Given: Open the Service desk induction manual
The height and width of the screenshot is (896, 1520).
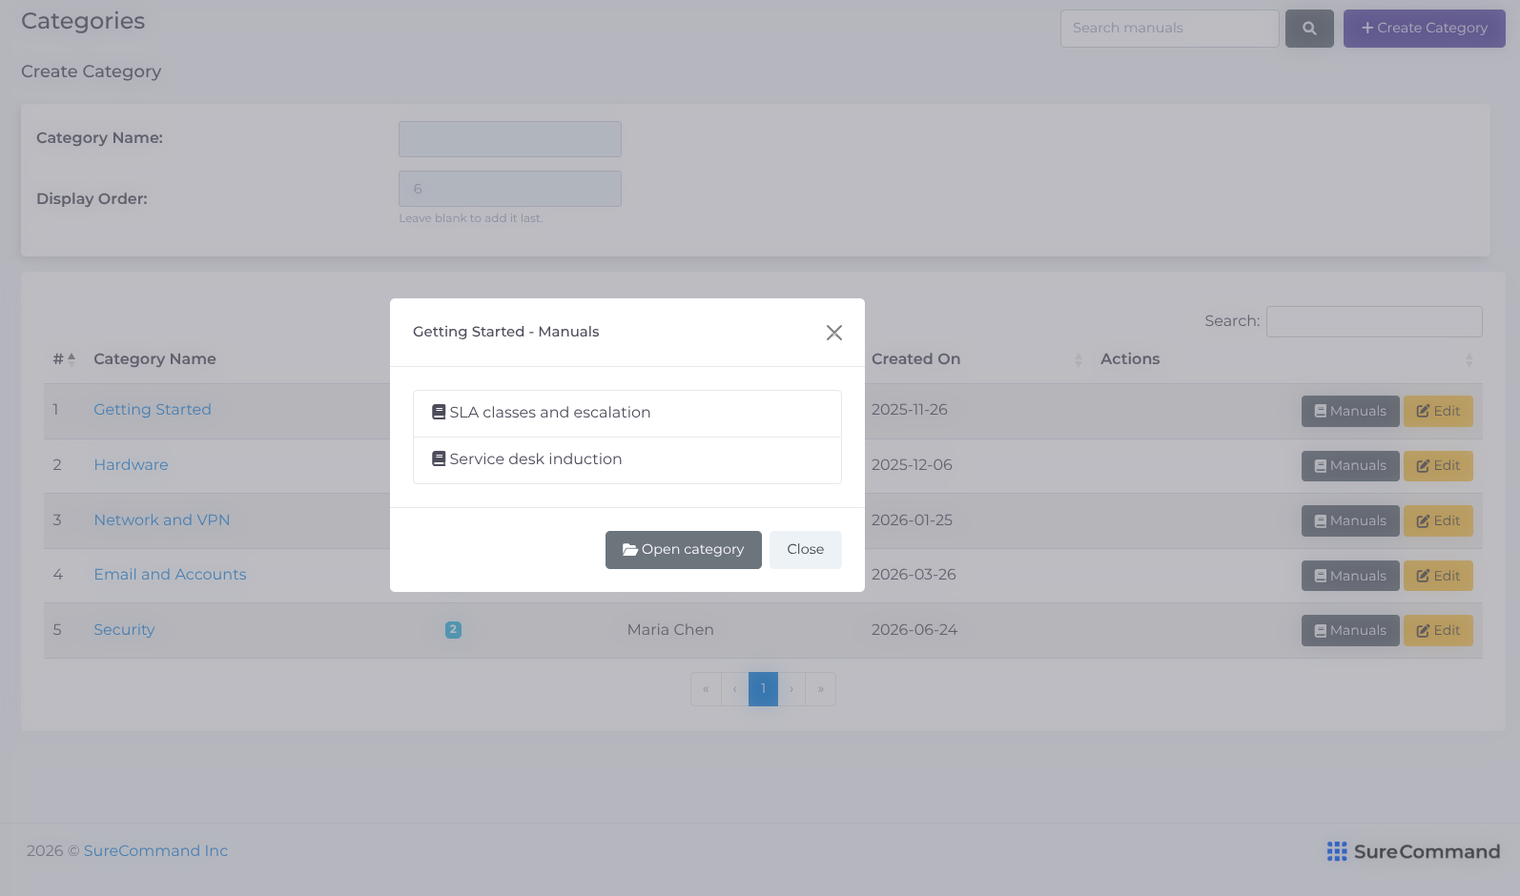Looking at the screenshot, I should tap(627, 459).
